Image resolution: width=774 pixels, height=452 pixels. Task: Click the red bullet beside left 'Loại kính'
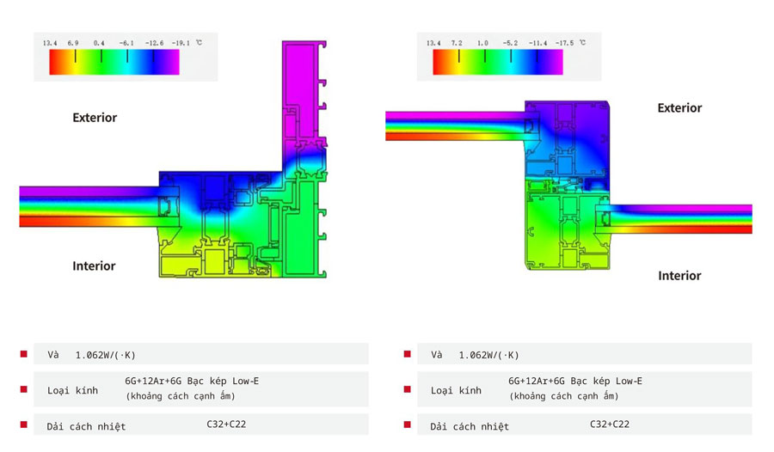24,389
